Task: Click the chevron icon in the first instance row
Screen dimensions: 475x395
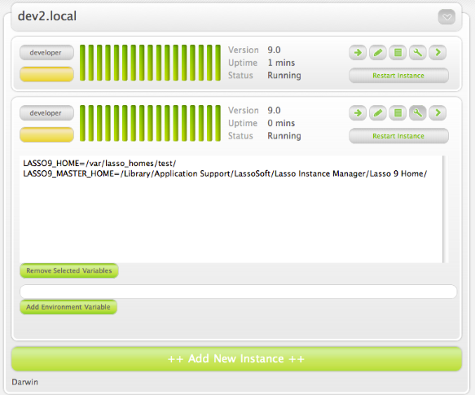Action: coord(438,53)
